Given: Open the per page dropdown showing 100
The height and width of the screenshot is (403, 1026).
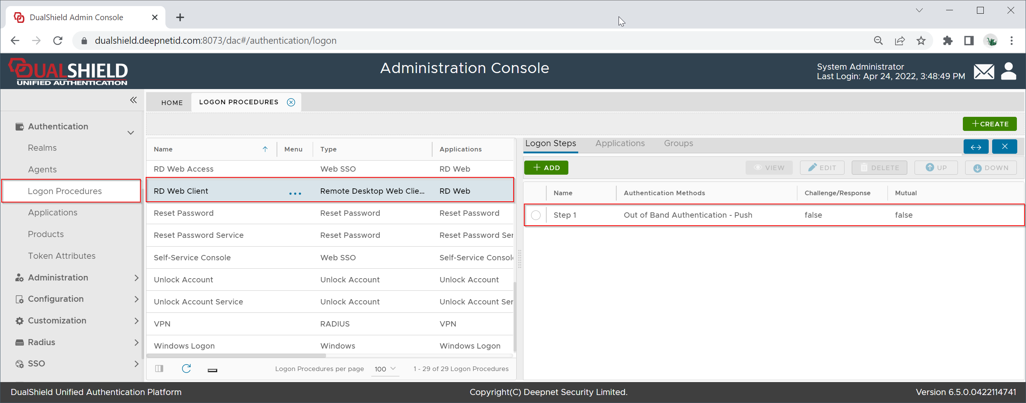Looking at the screenshot, I should pyautogui.click(x=385, y=369).
